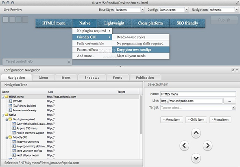This screenshot has height=167, width=240.
Task: Select Keep your own configs preview item
Action: pyautogui.click(x=141, y=50)
